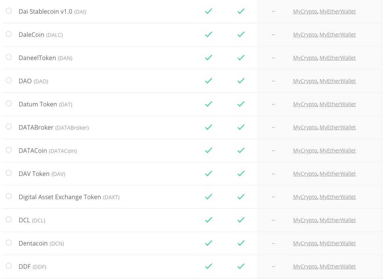Open MyCrypto link for Dai Stablecoin

click(x=305, y=11)
